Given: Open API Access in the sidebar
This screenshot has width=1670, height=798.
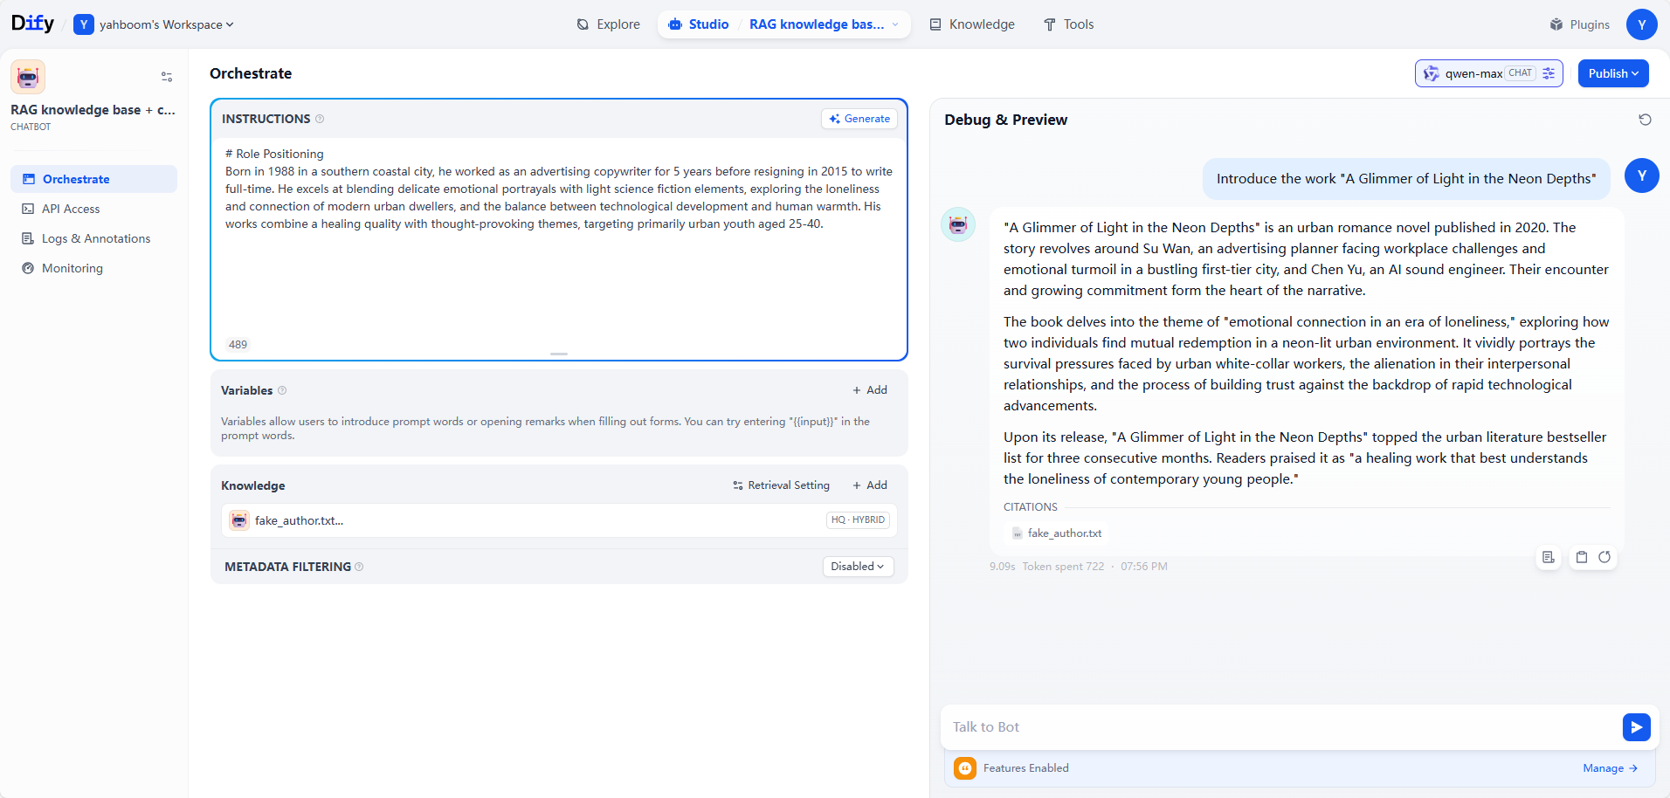Looking at the screenshot, I should tap(93, 209).
